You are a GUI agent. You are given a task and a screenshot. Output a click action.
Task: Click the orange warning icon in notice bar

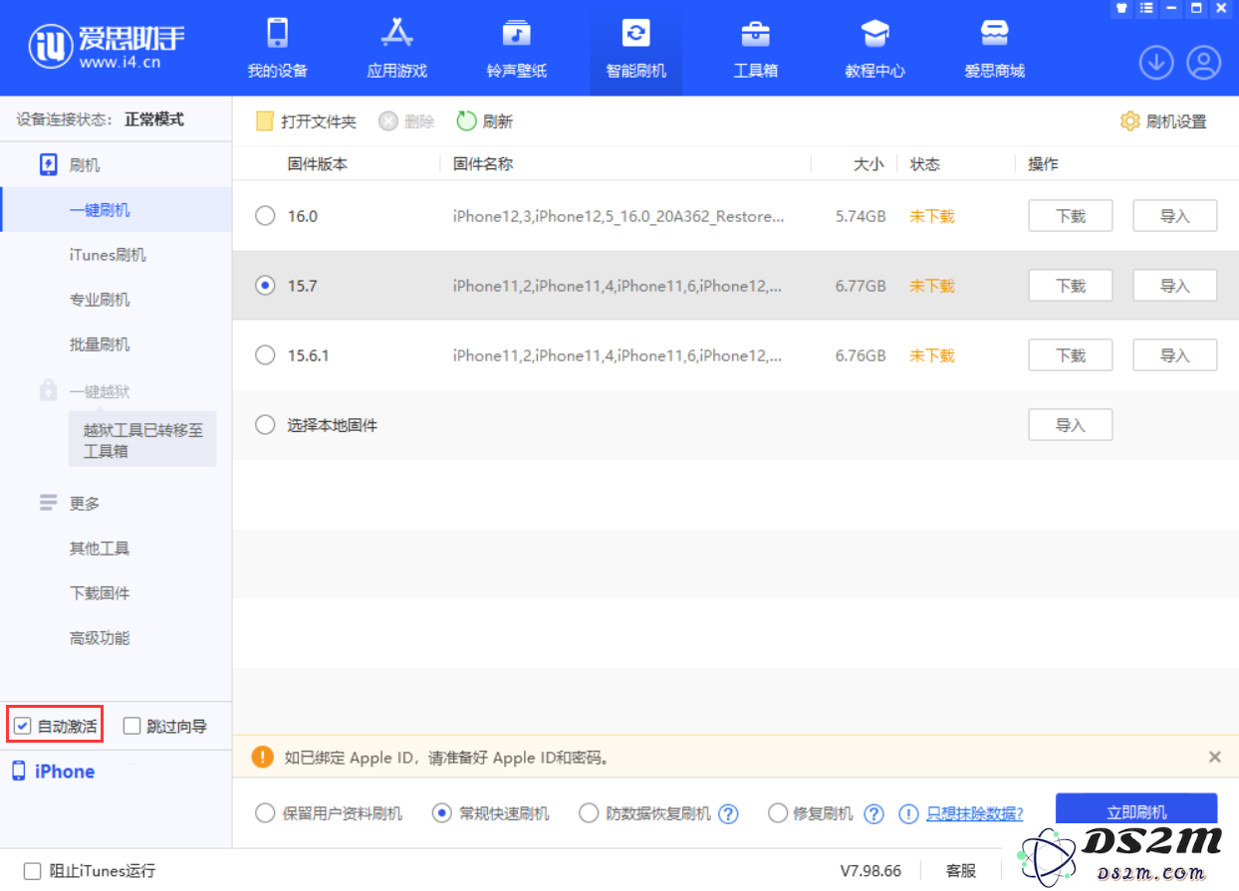tap(262, 757)
